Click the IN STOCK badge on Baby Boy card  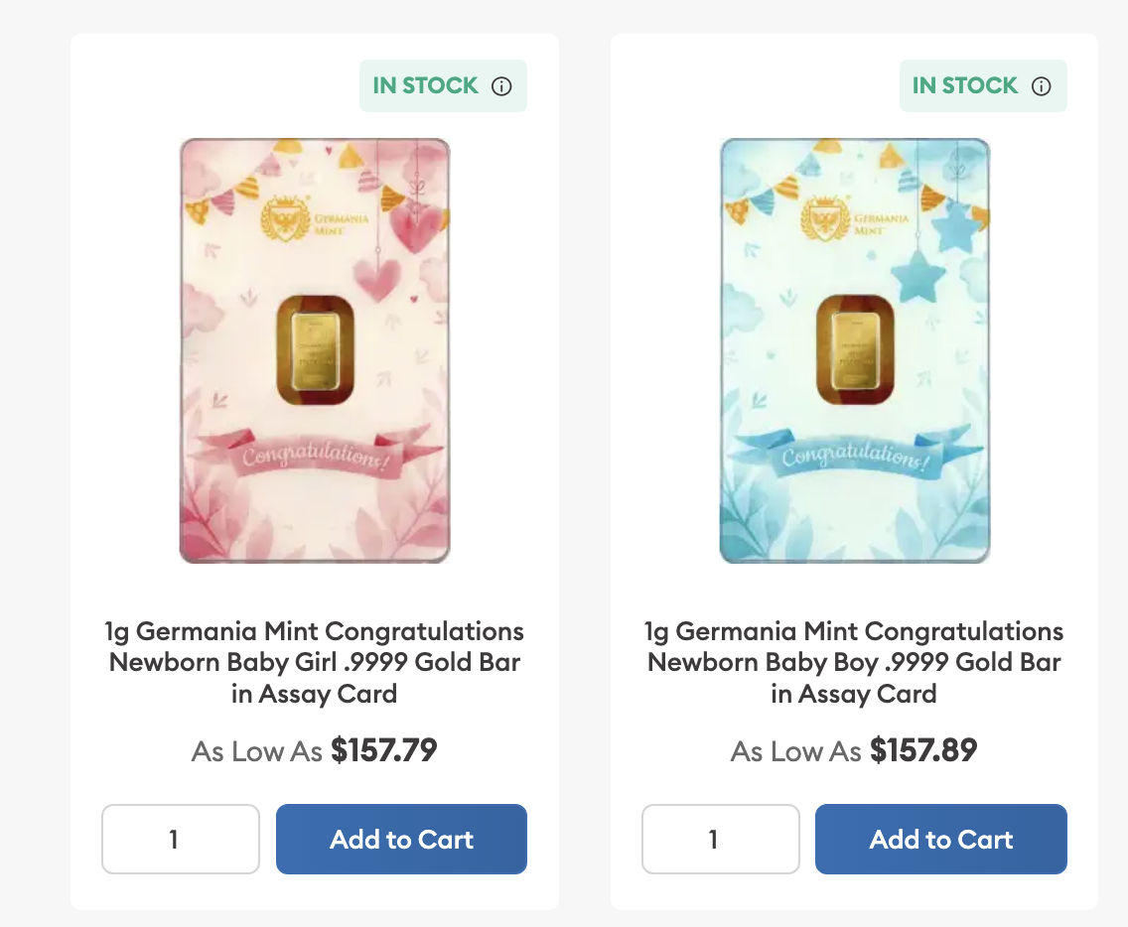(965, 86)
